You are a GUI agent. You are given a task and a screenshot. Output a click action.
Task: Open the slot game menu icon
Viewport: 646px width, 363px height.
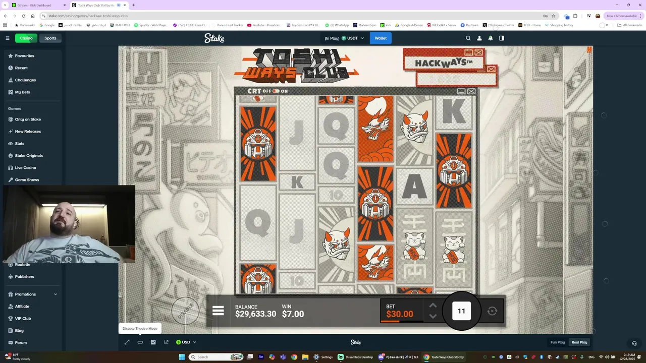pyautogui.click(x=218, y=311)
